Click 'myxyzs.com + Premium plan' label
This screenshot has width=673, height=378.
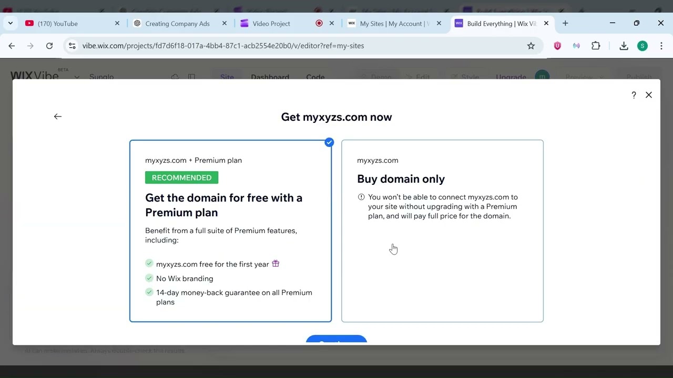coord(193,160)
